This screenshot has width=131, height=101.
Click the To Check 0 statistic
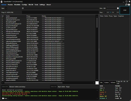point(103,98)
